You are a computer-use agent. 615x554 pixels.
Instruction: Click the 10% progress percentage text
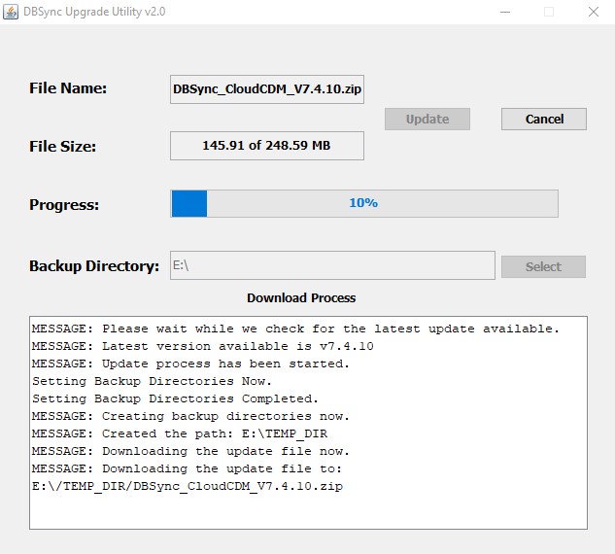pyautogui.click(x=363, y=203)
